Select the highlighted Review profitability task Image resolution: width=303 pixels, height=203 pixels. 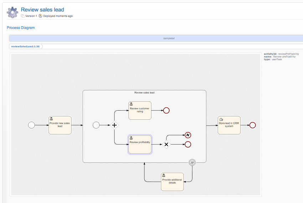click(x=140, y=144)
